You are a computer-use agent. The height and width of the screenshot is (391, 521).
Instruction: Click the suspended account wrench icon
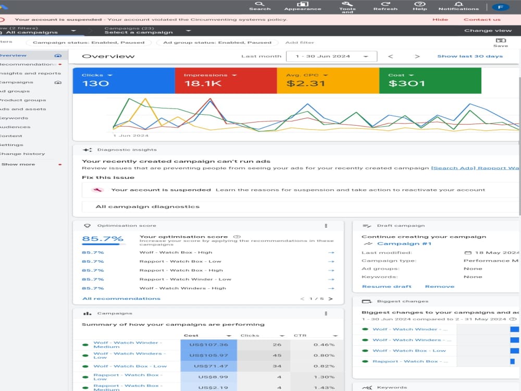point(97,190)
